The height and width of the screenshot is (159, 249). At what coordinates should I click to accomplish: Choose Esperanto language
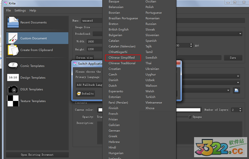(x=116, y=91)
